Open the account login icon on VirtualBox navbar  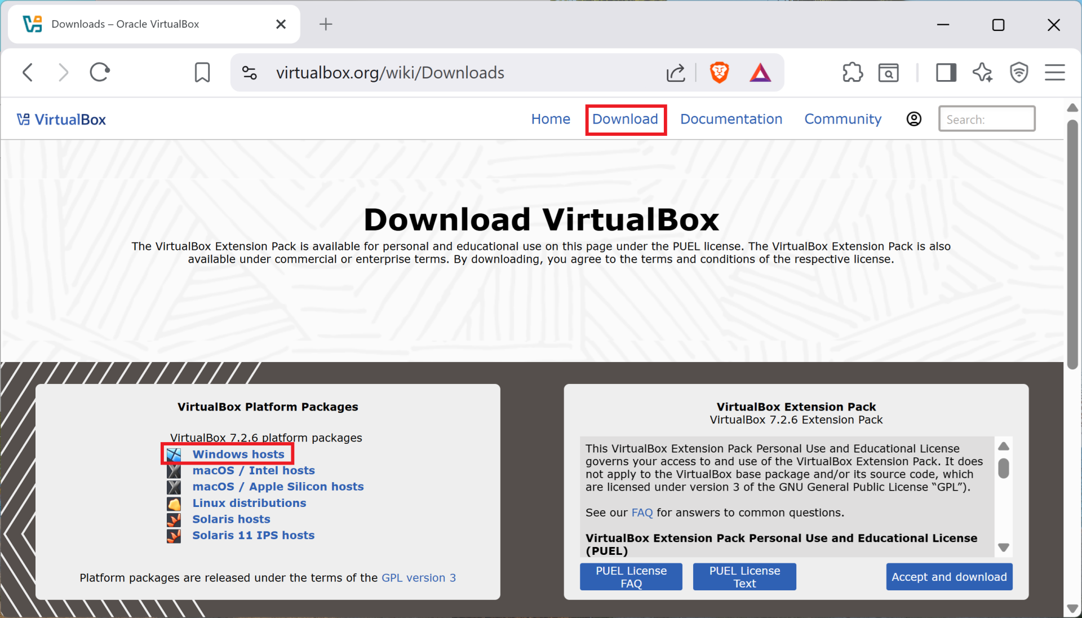[x=914, y=119]
